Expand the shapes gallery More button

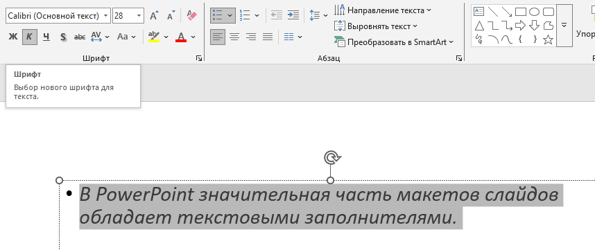point(564,26)
